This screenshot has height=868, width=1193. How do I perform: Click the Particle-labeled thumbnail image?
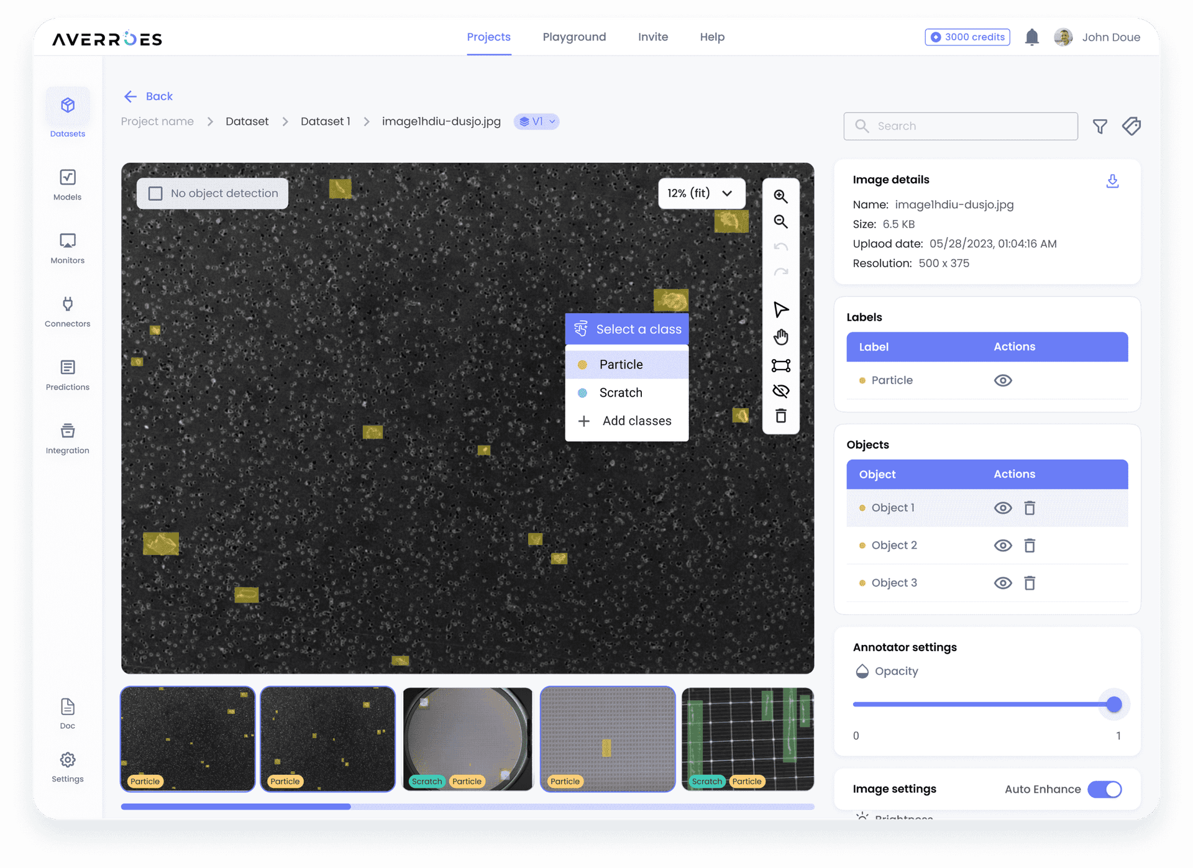click(x=606, y=738)
